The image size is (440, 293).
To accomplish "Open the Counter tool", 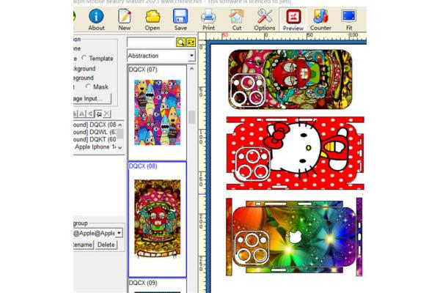I will tap(320, 20).
